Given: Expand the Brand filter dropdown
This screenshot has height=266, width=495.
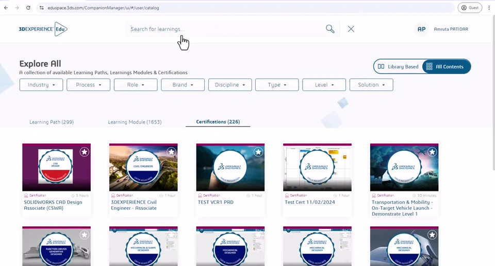Looking at the screenshot, I should coord(183,85).
